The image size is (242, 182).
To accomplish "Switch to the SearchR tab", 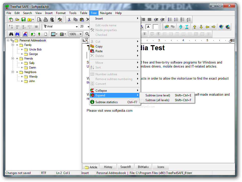I will pos(126,167).
